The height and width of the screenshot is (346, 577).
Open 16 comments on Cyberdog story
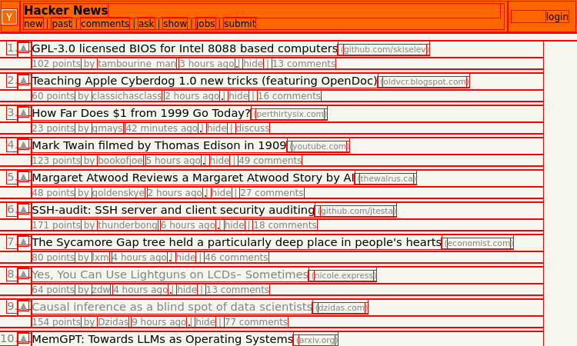pyautogui.click(x=288, y=96)
